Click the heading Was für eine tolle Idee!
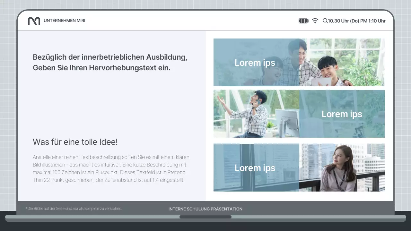Image resolution: width=411 pixels, height=231 pixels. [75, 142]
